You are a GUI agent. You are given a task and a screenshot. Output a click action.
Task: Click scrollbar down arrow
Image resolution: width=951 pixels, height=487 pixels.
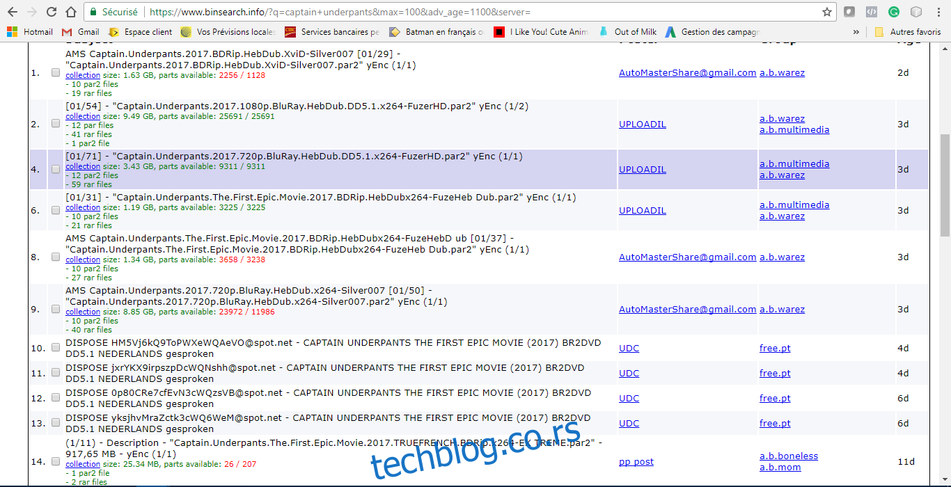(945, 481)
